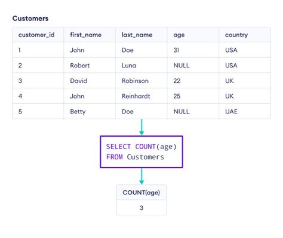Click the Customers table title
This screenshot has height=238, width=283.
[x=30, y=18]
